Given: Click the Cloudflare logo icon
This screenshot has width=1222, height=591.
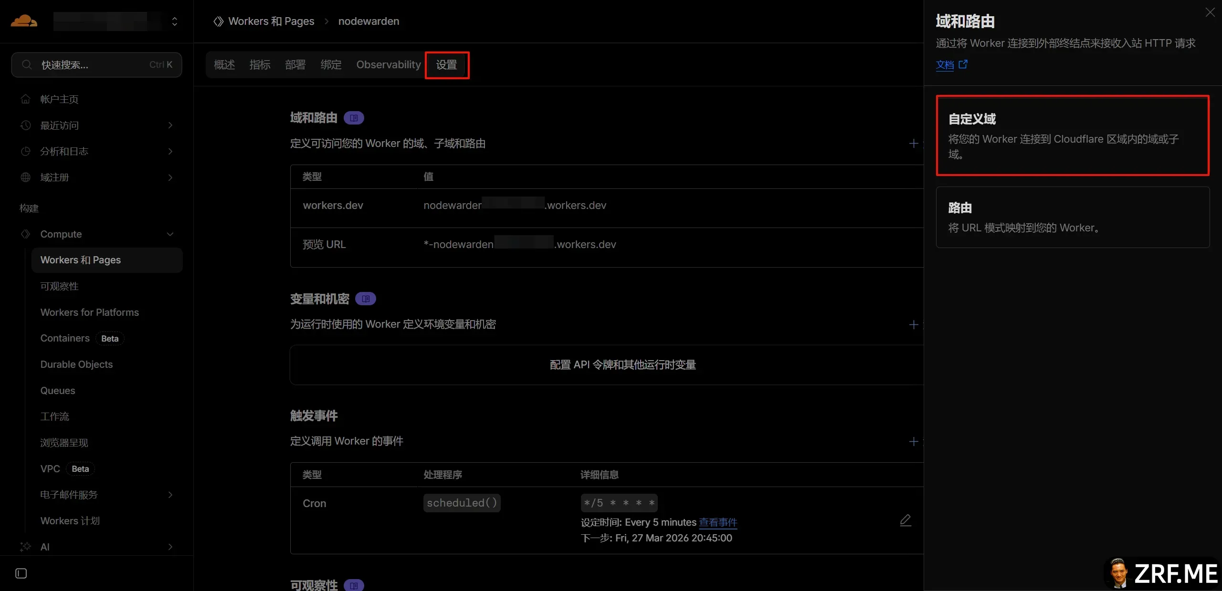Looking at the screenshot, I should (24, 21).
